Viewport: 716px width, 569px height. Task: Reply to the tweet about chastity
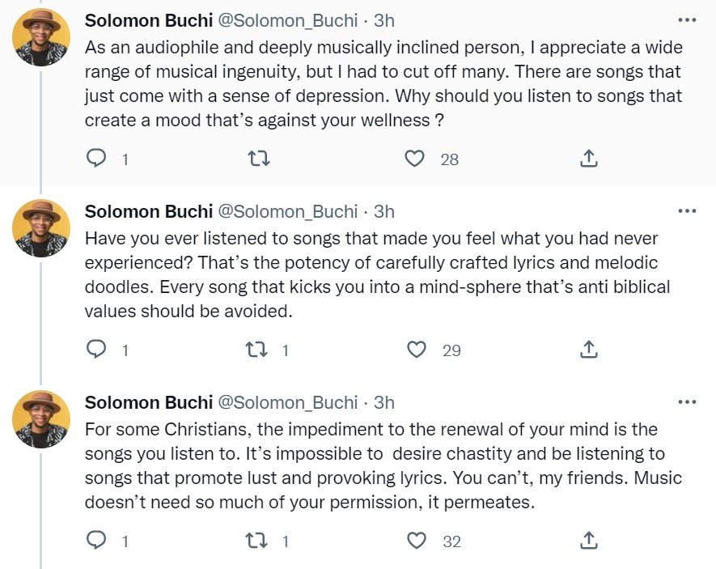pyautogui.click(x=96, y=541)
